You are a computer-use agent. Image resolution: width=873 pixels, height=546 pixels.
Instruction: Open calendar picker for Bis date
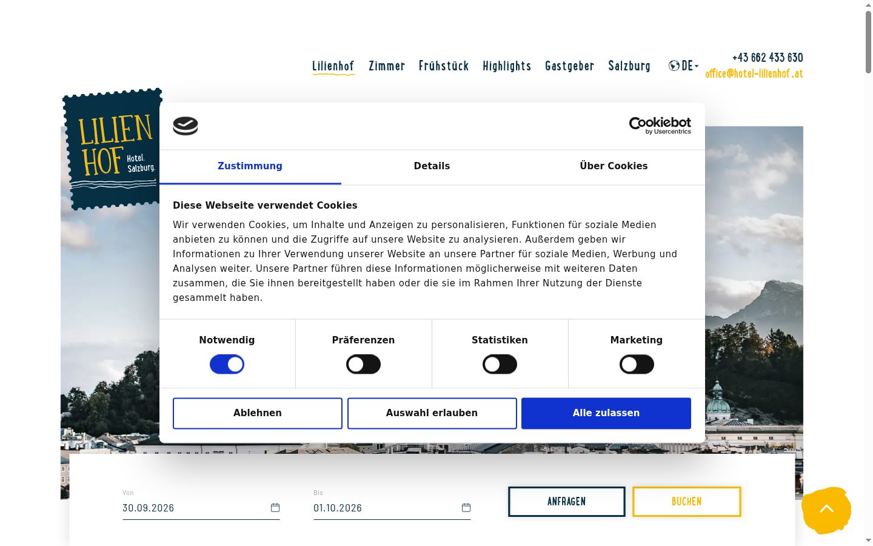coord(466,508)
